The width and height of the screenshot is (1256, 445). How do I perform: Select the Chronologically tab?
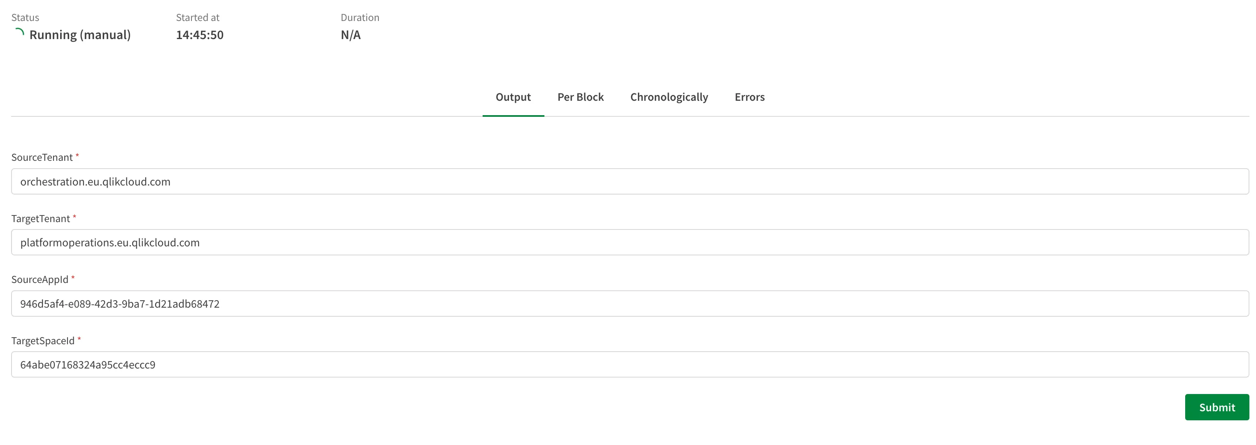[x=669, y=97]
